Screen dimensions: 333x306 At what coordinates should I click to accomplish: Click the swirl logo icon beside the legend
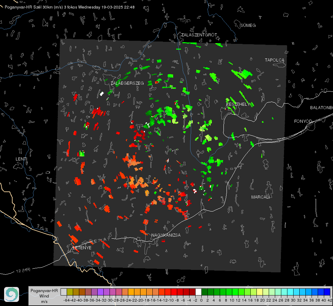click(x=12, y=294)
